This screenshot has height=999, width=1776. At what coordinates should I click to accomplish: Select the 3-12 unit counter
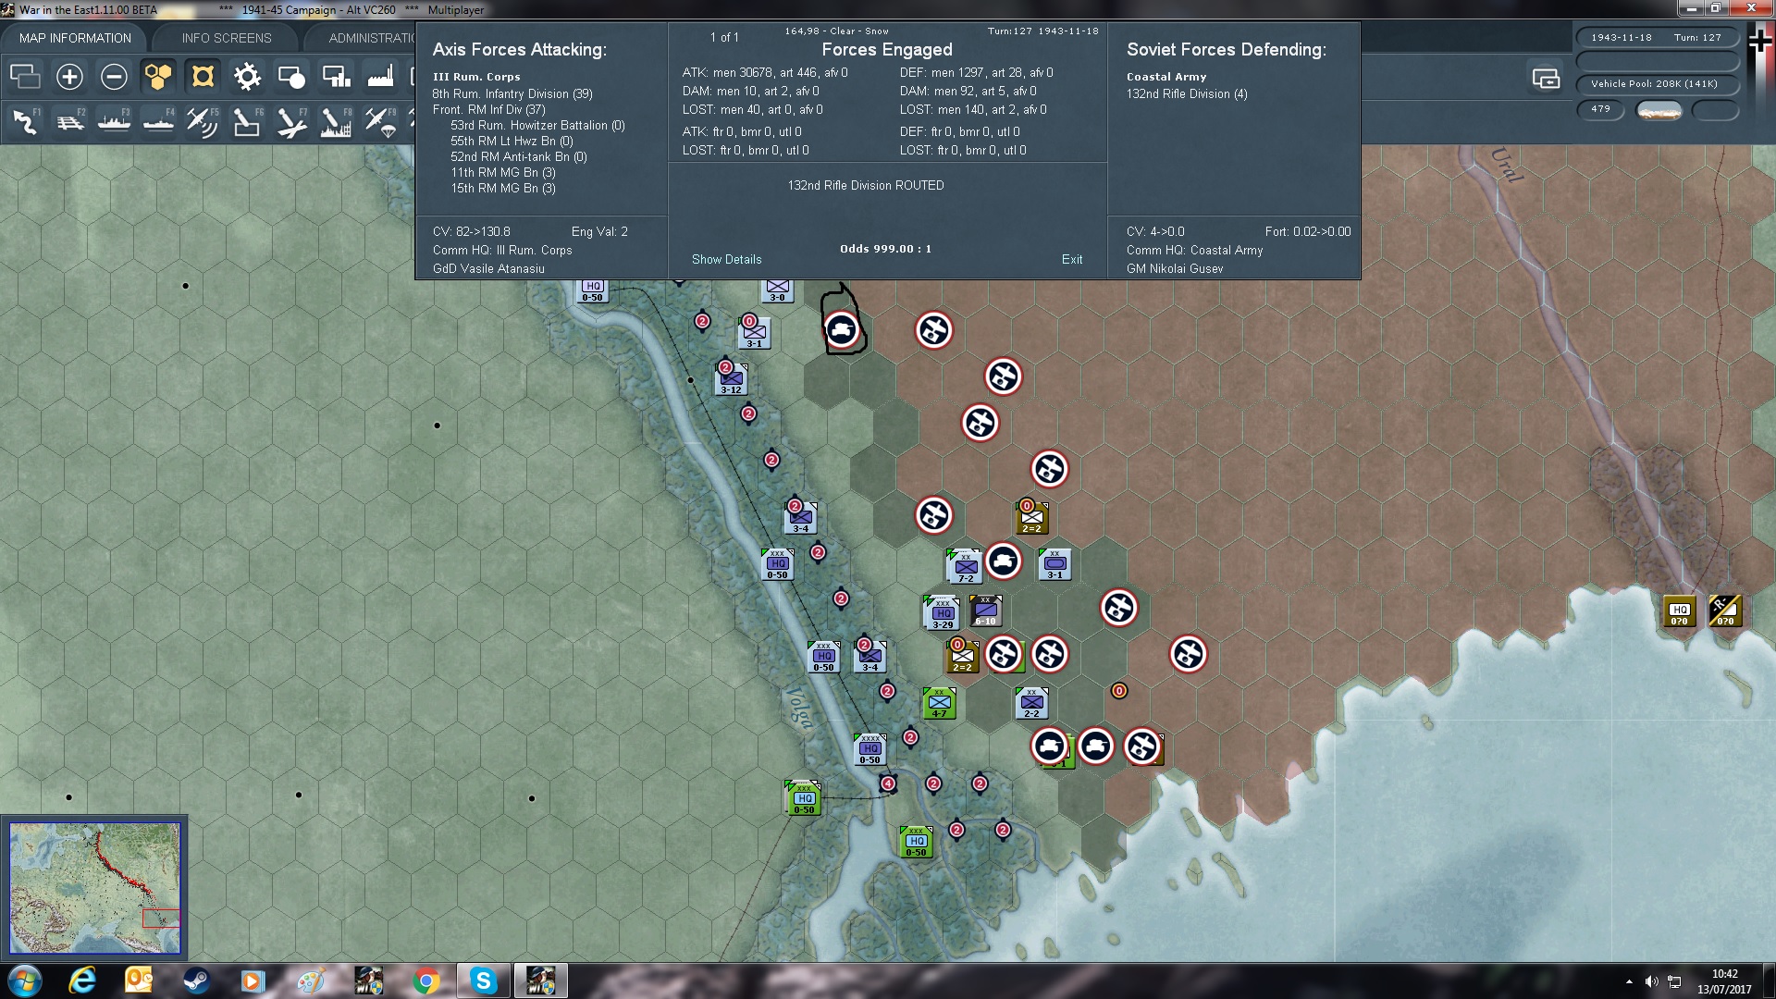(x=731, y=379)
